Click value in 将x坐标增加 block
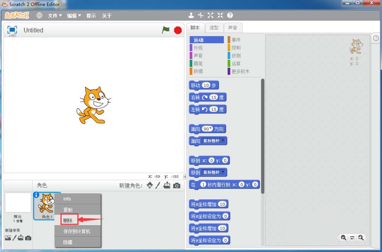The height and width of the screenshot is (252, 382). (x=222, y=204)
